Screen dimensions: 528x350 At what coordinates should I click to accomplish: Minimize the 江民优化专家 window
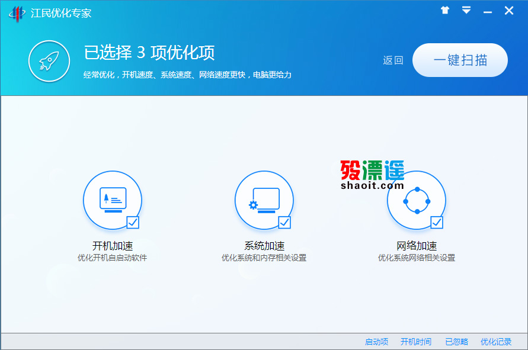coord(487,12)
